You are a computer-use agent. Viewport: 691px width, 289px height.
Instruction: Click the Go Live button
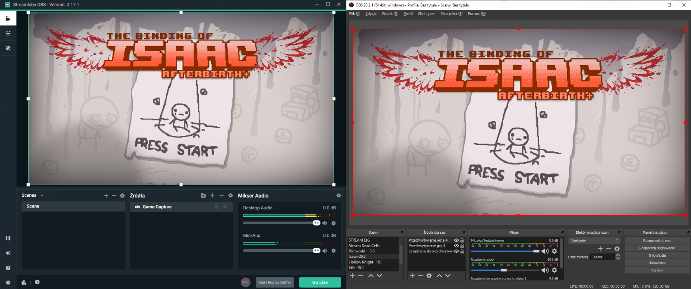click(320, 283)
